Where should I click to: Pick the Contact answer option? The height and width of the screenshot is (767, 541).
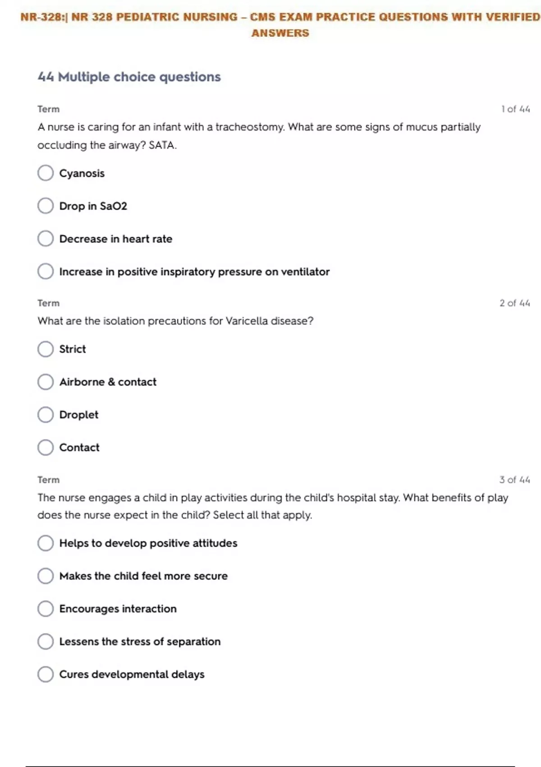46,448
